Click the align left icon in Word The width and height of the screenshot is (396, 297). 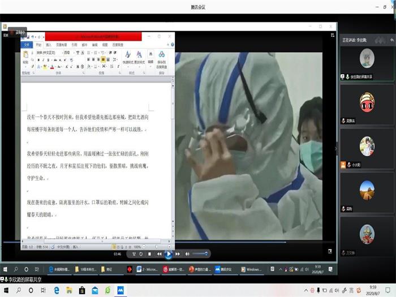coord(88,59)
